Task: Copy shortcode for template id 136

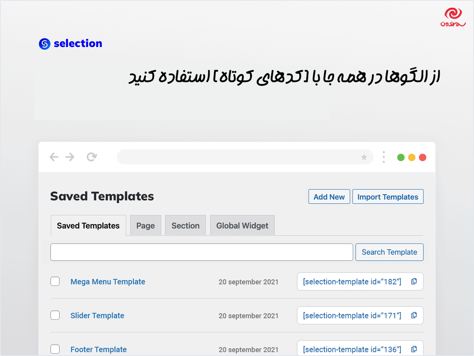Action: click(x=414, y=349)
